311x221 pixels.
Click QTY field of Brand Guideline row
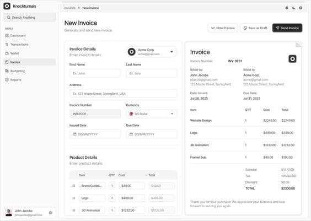tap(112, 186)
